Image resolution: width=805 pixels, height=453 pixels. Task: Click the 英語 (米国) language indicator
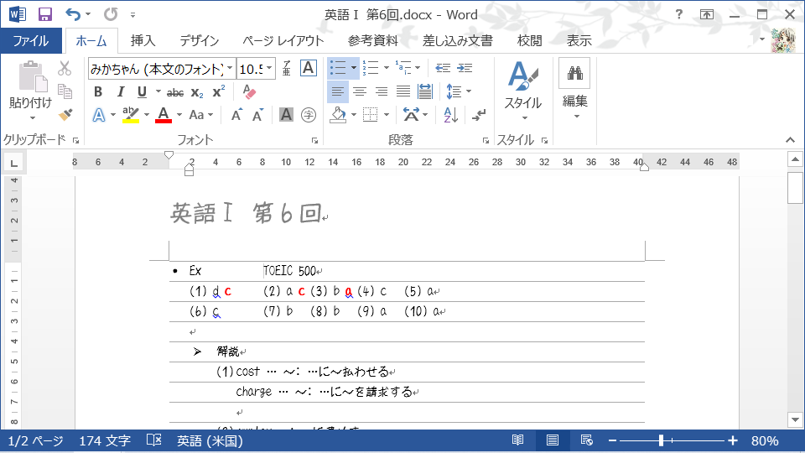(210, 440)
